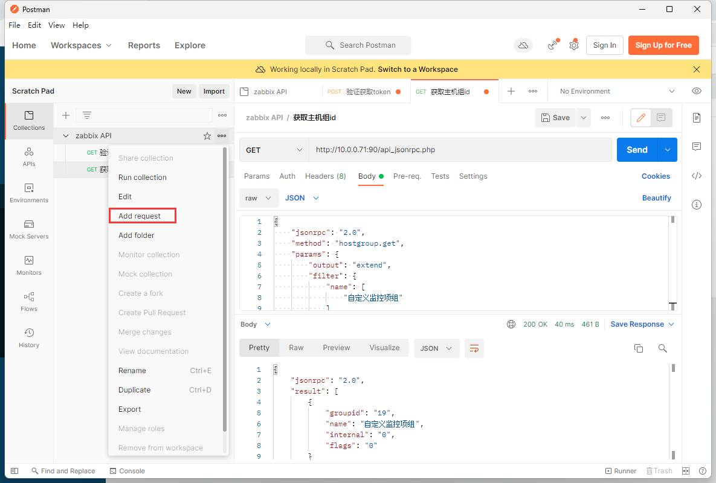This screenshot has height=483, width=716.
Task: Open the Mock Servers sidebar panel
Action: 29,229
